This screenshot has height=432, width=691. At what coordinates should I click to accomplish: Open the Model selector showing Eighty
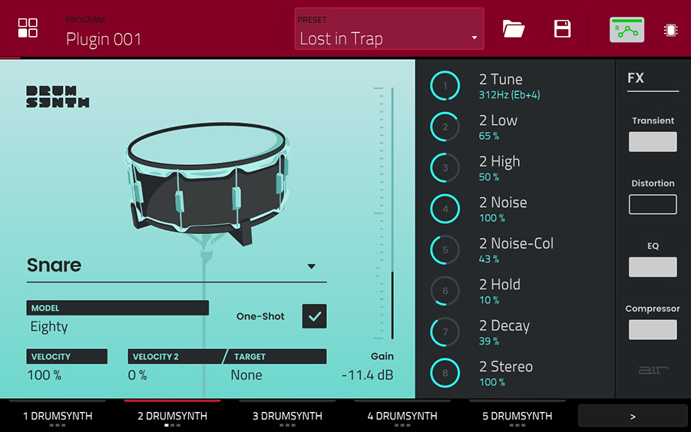pyautogui.click(x=117, y=326)
